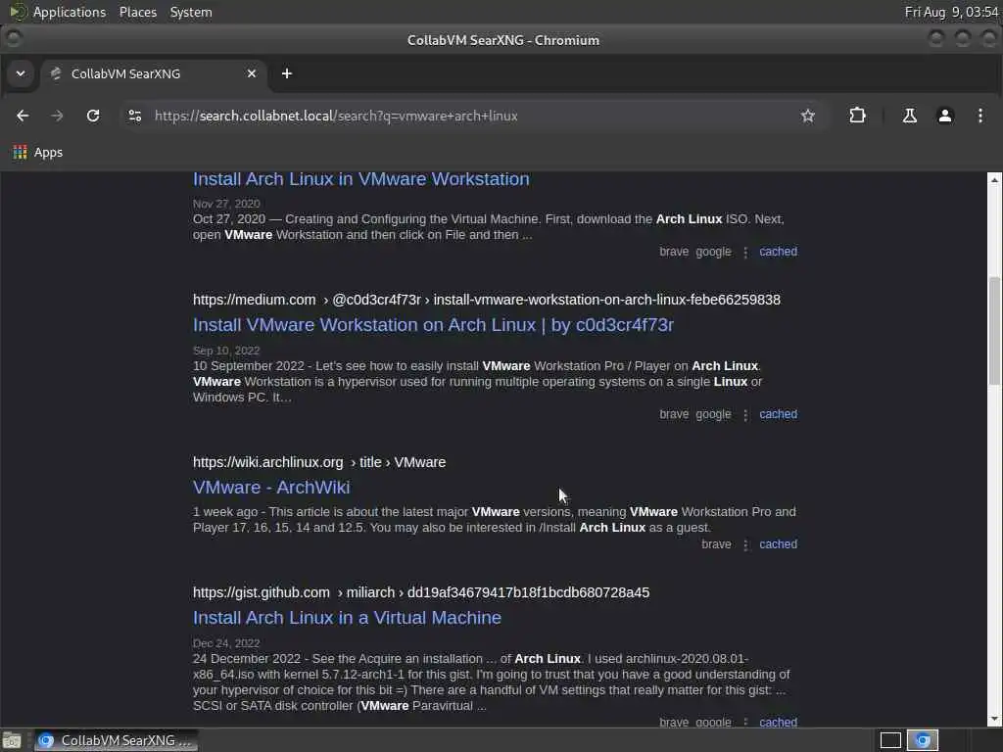Open cached link for first VMware Workstation result

click(x=778, y=252)
